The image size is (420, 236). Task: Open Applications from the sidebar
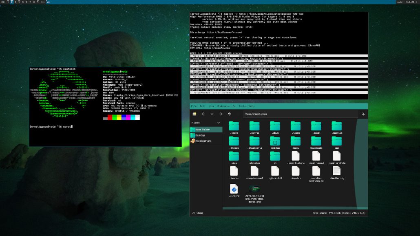[204, 141]
